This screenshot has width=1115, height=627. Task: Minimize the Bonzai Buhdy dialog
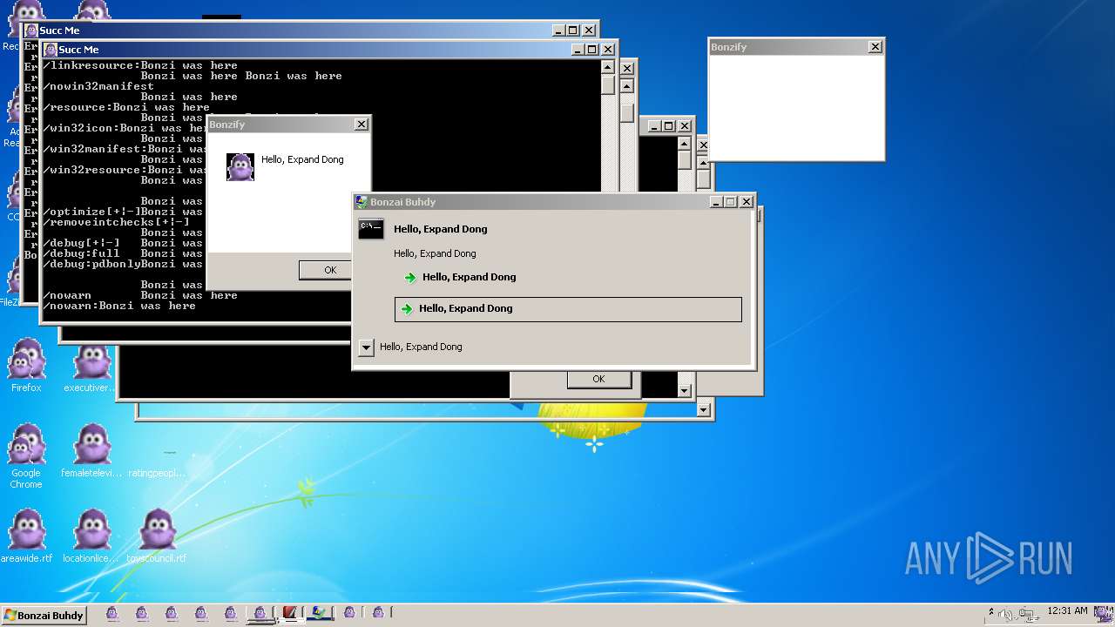(716, 202)
